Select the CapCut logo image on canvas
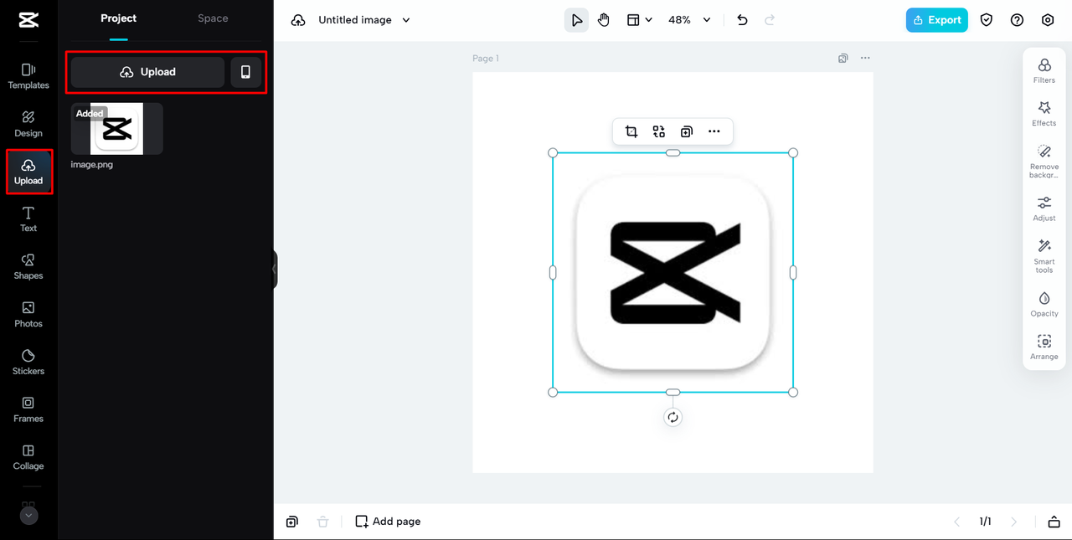Image resolution: width=1072 pixels, height=540 pixels. point(673,272)
